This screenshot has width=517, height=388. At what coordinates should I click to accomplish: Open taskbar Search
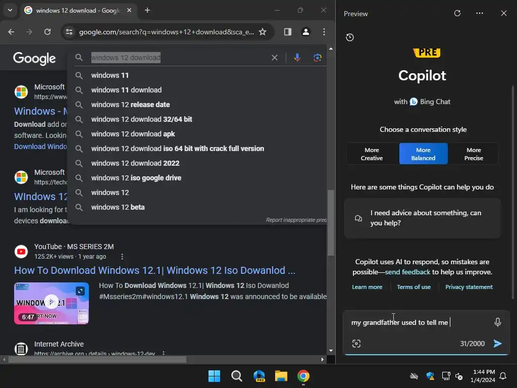click(x=237, y=376)
